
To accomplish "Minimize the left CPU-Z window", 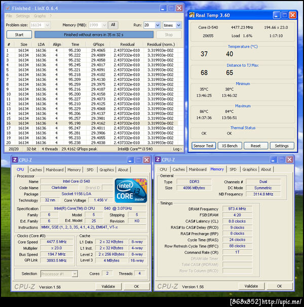I will click(130, 160).
